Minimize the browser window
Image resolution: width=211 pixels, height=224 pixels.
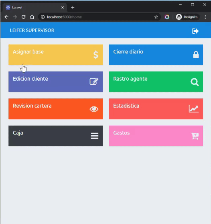(x=180, y=5)
